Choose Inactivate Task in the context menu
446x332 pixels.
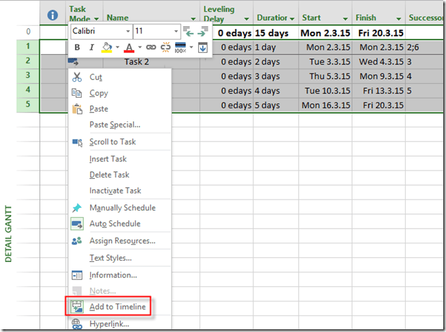tap(115, 191)
